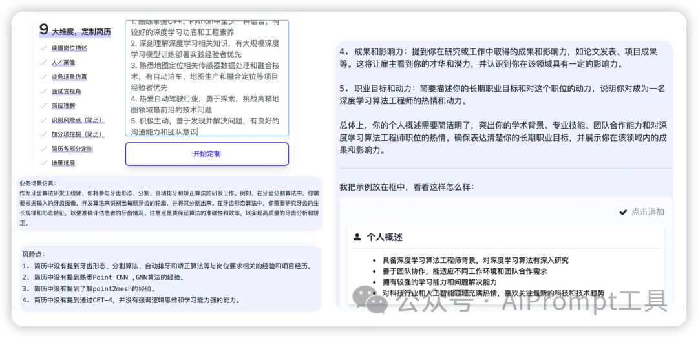Click bullet 善于团队协作
Screen dimensions: 698x338
pos(464,271)
